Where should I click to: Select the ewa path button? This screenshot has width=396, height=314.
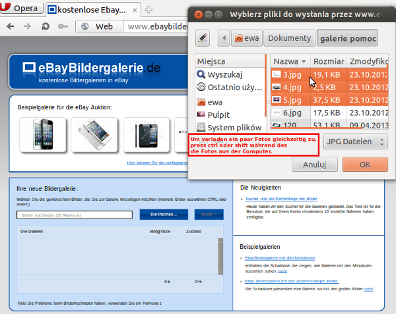[247, 38]
